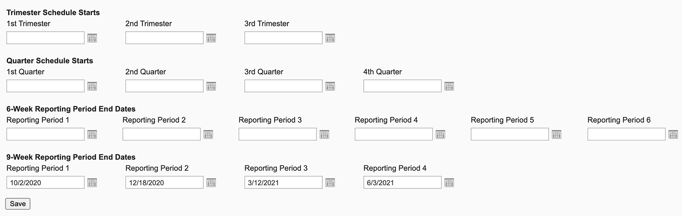This screenshot has width=682, height=216.
Task: Edit the 12/18/2020 date field
Action: click(x=164, y=182)
